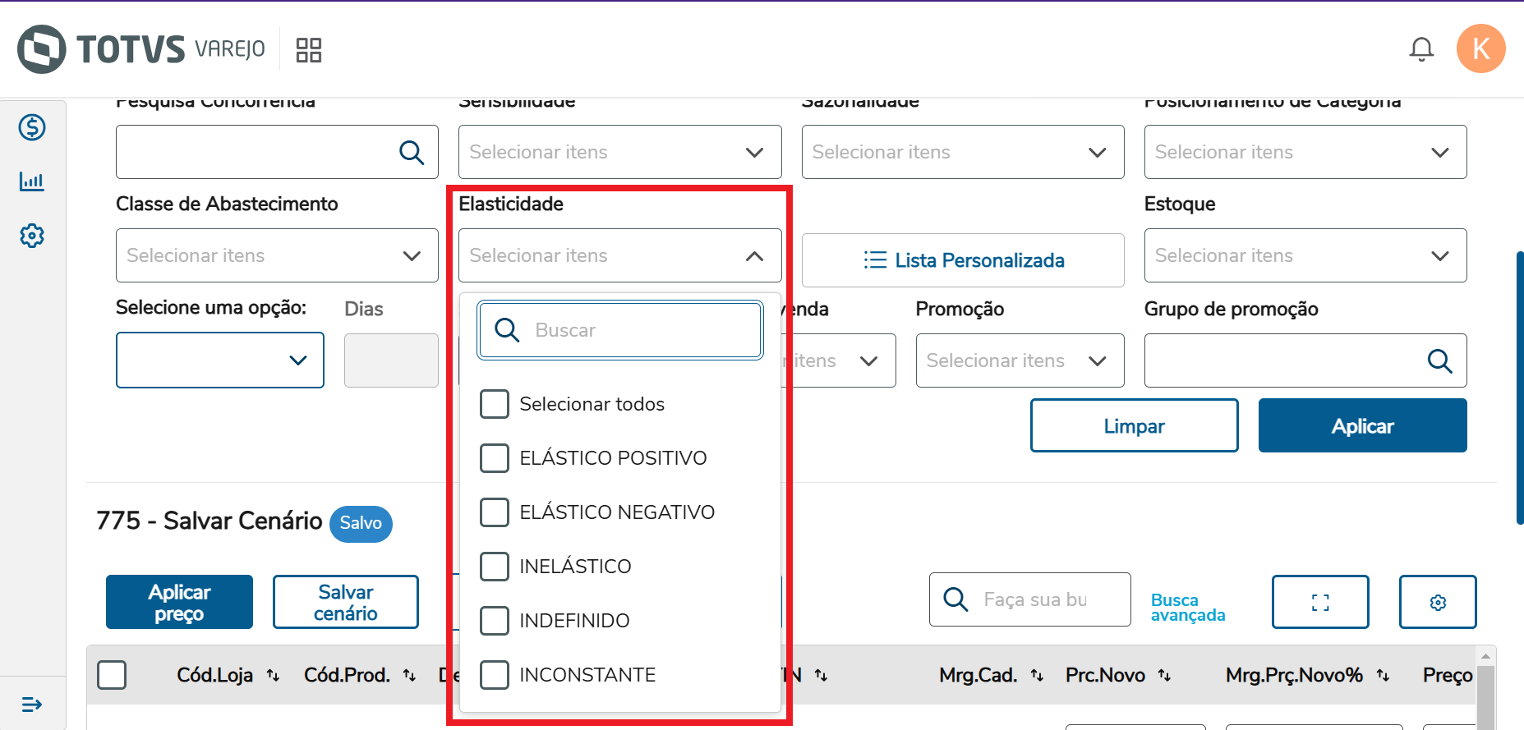1524x730 pixels.
Task: Open the Busca avançada link
Action: (x=1187, y=608)
